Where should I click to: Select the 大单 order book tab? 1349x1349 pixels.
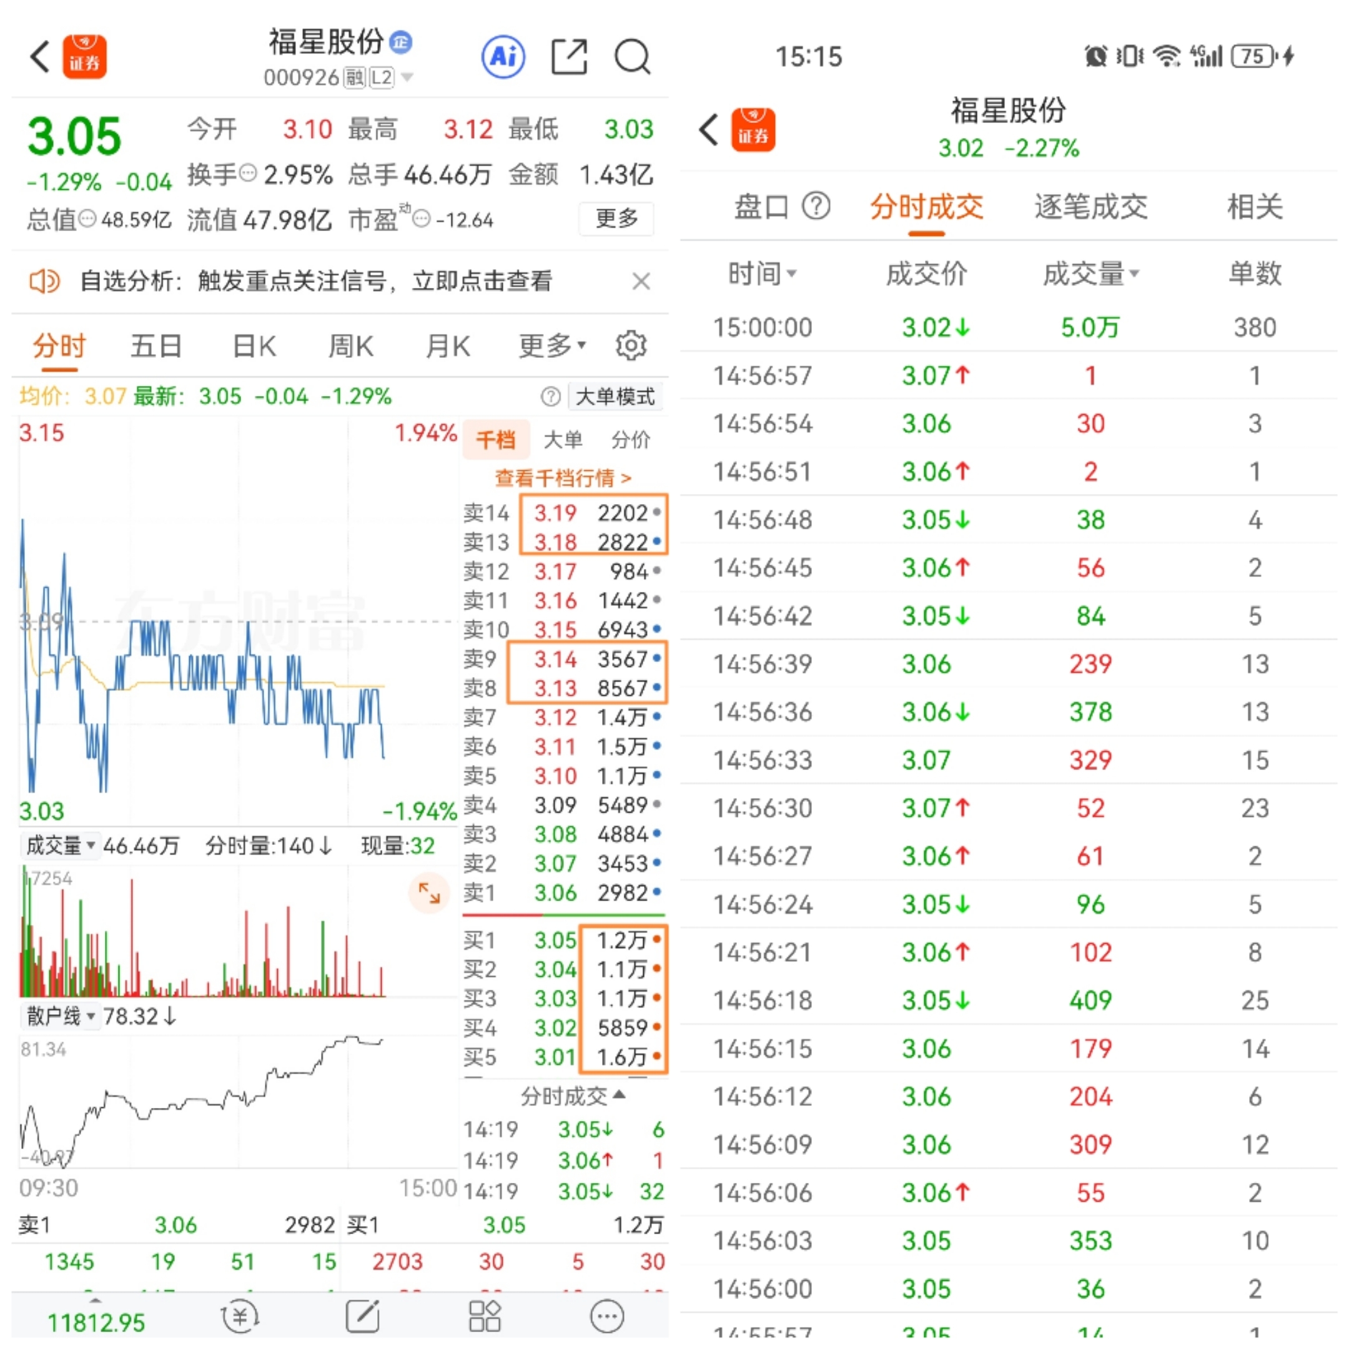tap(563, 439)
